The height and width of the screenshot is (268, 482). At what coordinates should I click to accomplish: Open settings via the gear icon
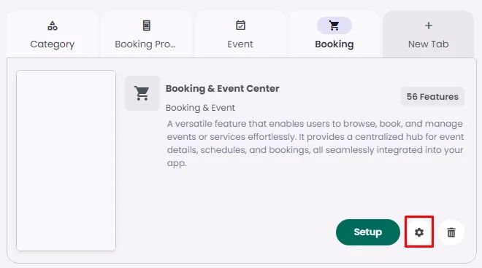click(x=419, y=232)
